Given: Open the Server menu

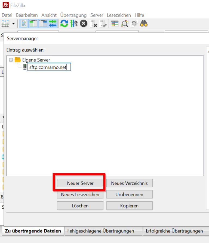Looking at the screenshot, I should click(x=97, y=15).
